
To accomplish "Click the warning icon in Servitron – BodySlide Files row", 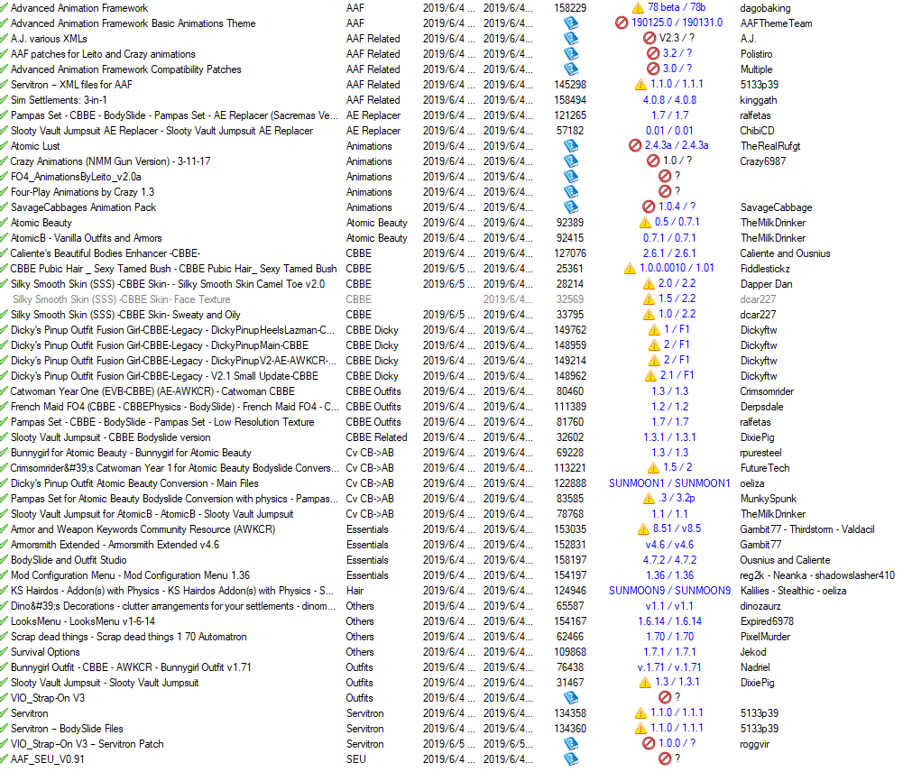I will pyautogui.click(x=640, y=728).
